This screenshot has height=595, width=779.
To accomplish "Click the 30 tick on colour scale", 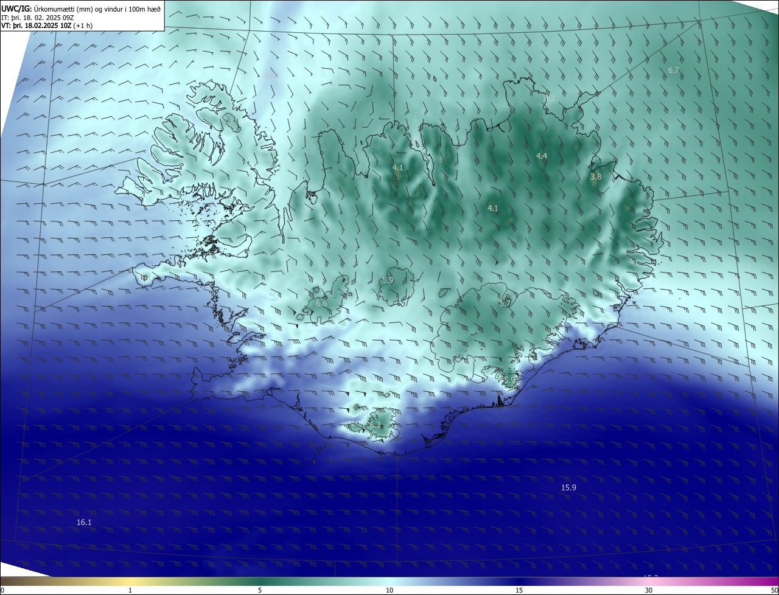I will (649, 590).
